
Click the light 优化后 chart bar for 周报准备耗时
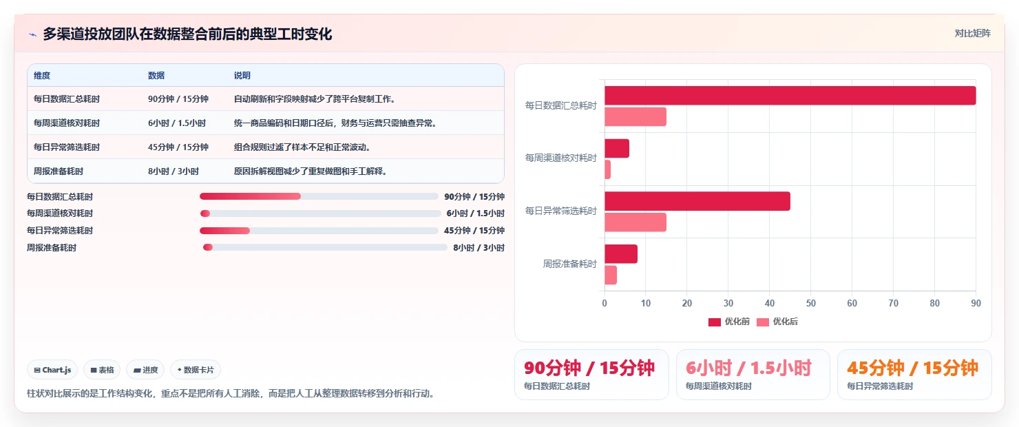click(x=611, y=275)
